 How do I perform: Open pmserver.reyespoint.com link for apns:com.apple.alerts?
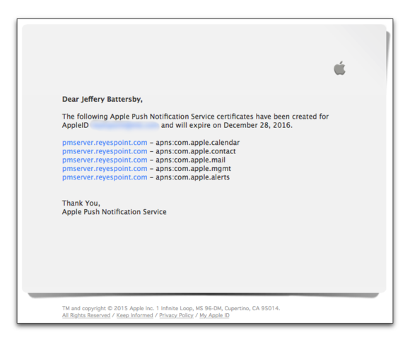[x=105, y=177]
